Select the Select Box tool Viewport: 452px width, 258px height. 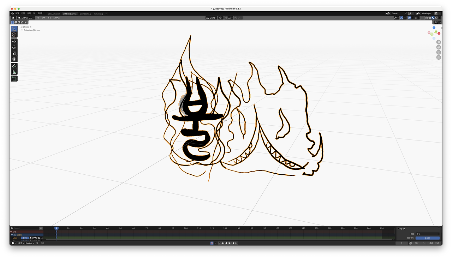point(14,29)
